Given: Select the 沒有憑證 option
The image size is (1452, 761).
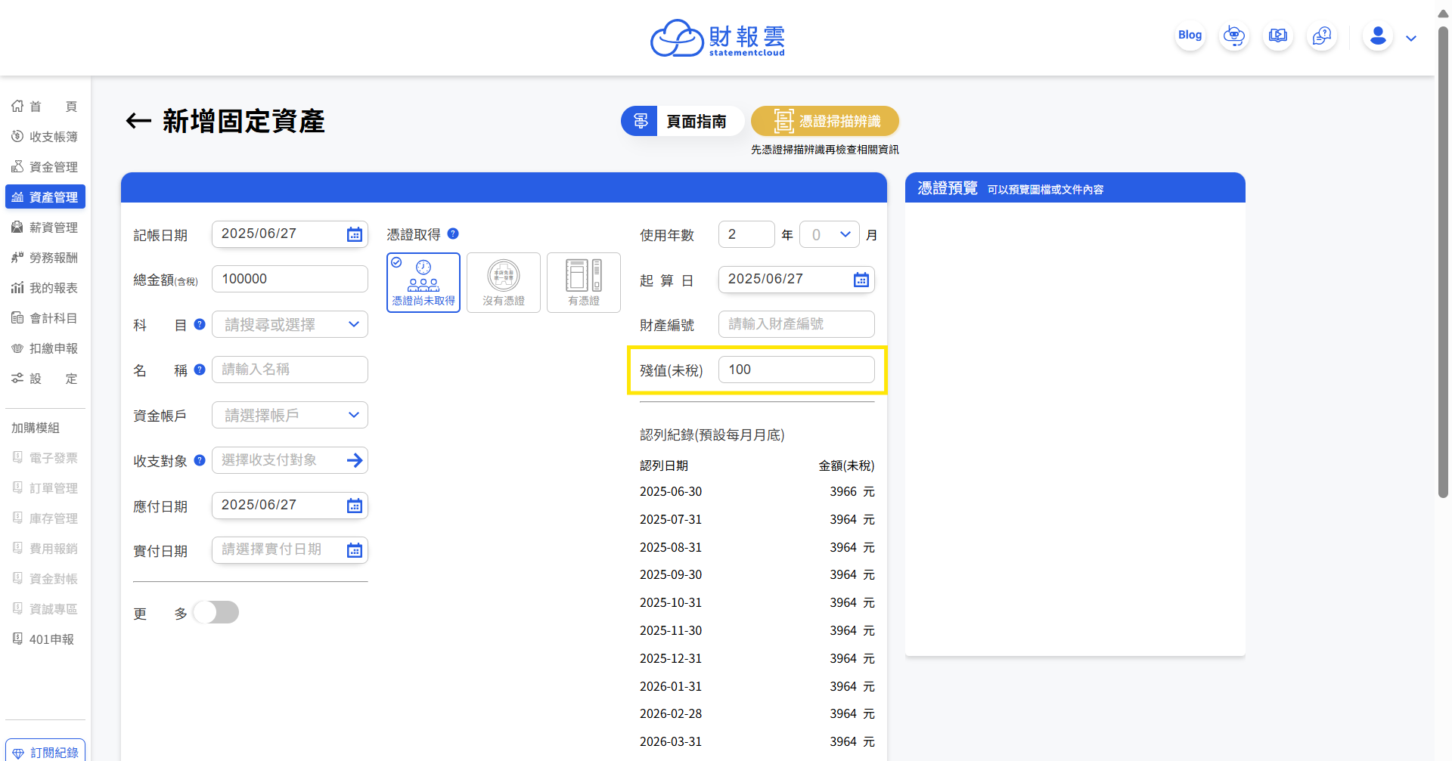Looking at the screenshot, I should 504,283.
